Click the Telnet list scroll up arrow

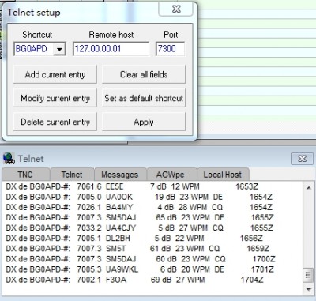(x=309, y=188)
